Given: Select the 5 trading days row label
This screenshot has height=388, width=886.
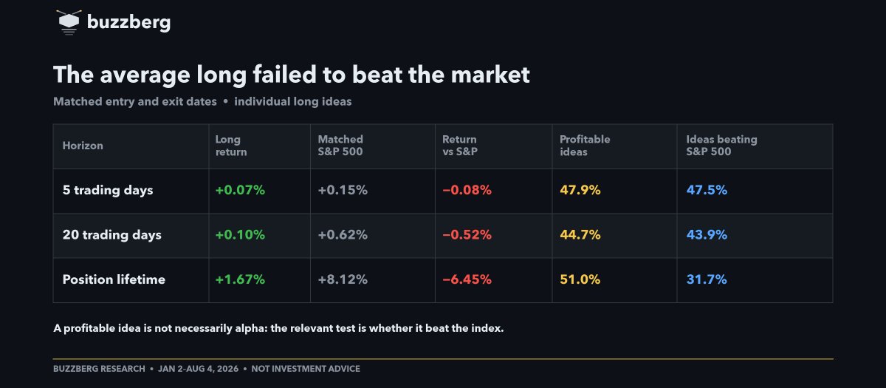Looking at the screenshot, I should [108, 190].
